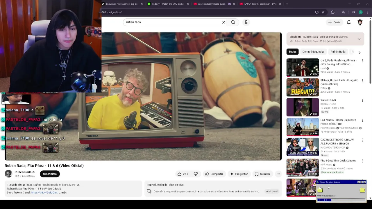Image resolution: width=372 pixels, height=209 pixels.
Task: Open the FUEGUITO video thumbnail
Action: [x=303, y=87]
